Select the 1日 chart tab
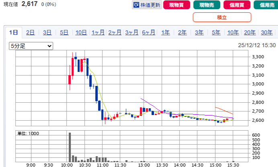This screenshot has height=167, width=278. point(14,32)
